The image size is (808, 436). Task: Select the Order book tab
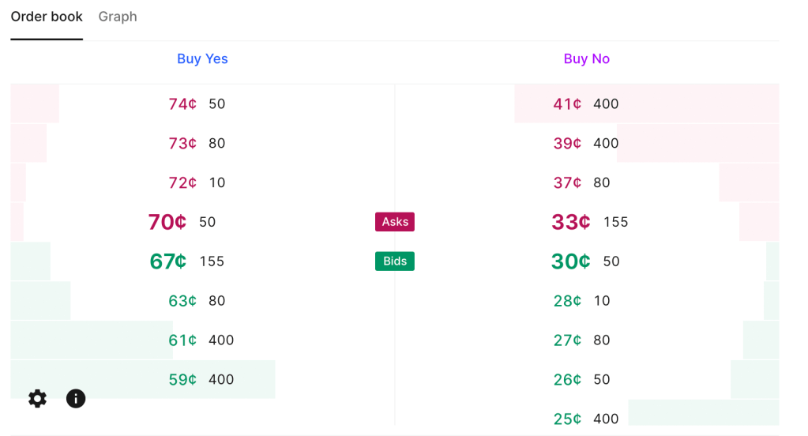point(47,17)
